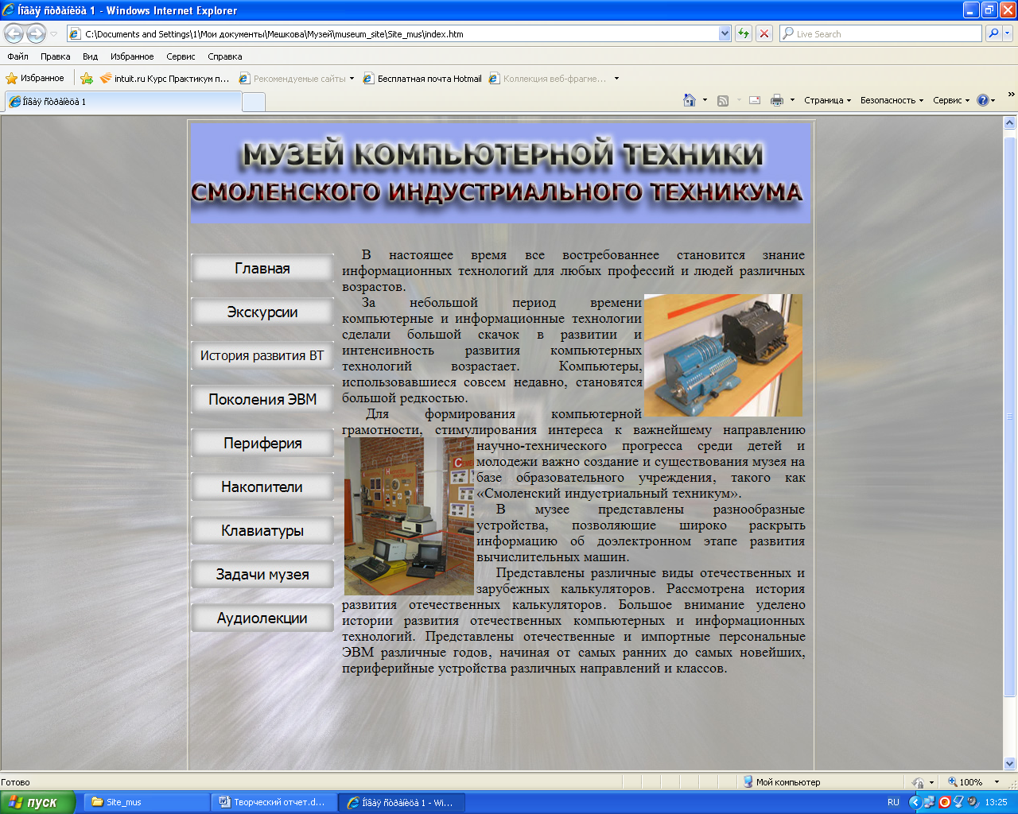This screenshot has width=1018, height=814.
Task: Click the photo of the blue mechanical calculator
Action: click(x=723, y=355)
